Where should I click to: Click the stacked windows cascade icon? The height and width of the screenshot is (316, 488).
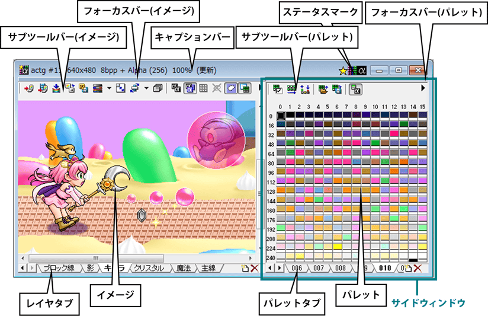click(158, 89)
